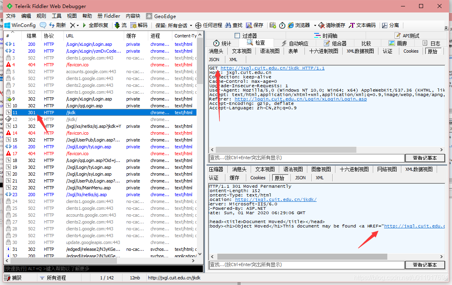Click response 查看记事本 view in Notepad button

pyautogui.click(x=425, y=265)
